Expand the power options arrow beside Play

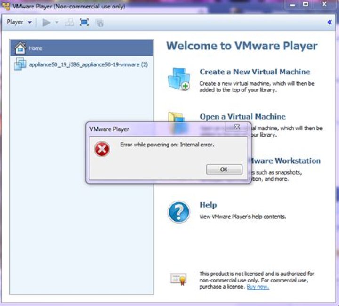pyautogui.click(x=57, y=22)
